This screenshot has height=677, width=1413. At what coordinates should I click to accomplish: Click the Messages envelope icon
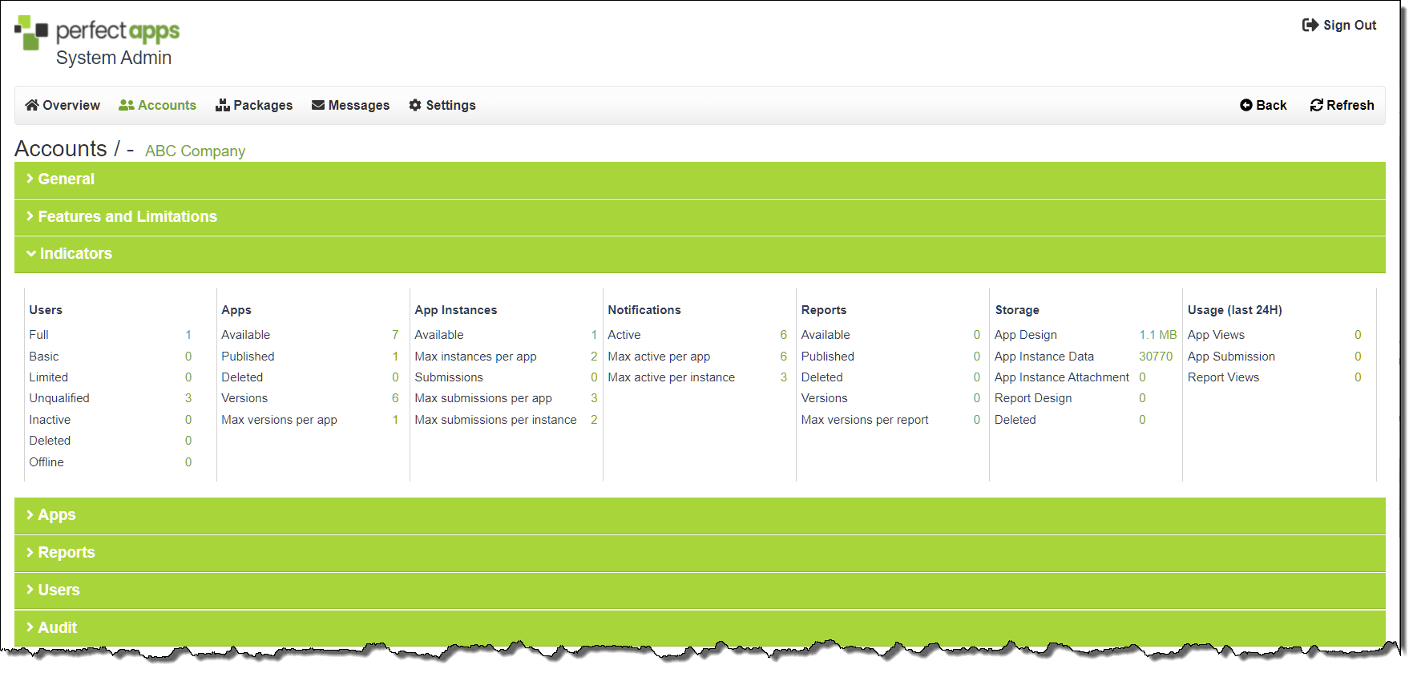click(318, 105)
